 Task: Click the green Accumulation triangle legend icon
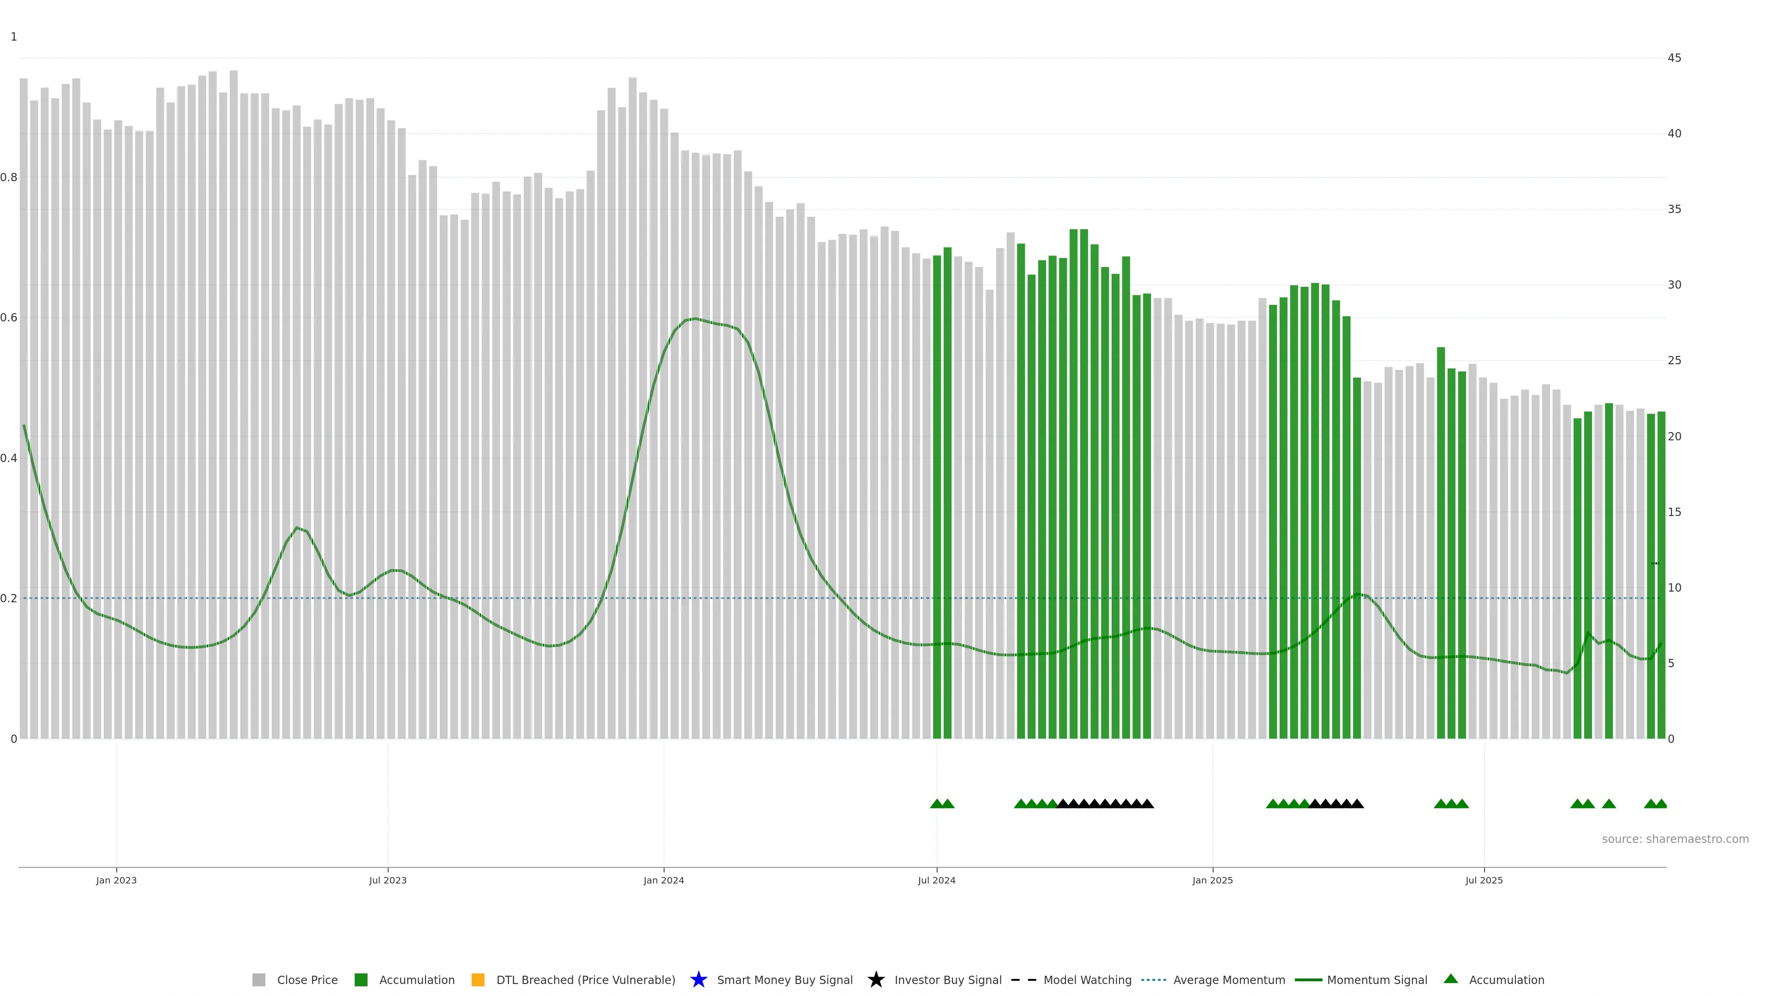point(1451,979)
